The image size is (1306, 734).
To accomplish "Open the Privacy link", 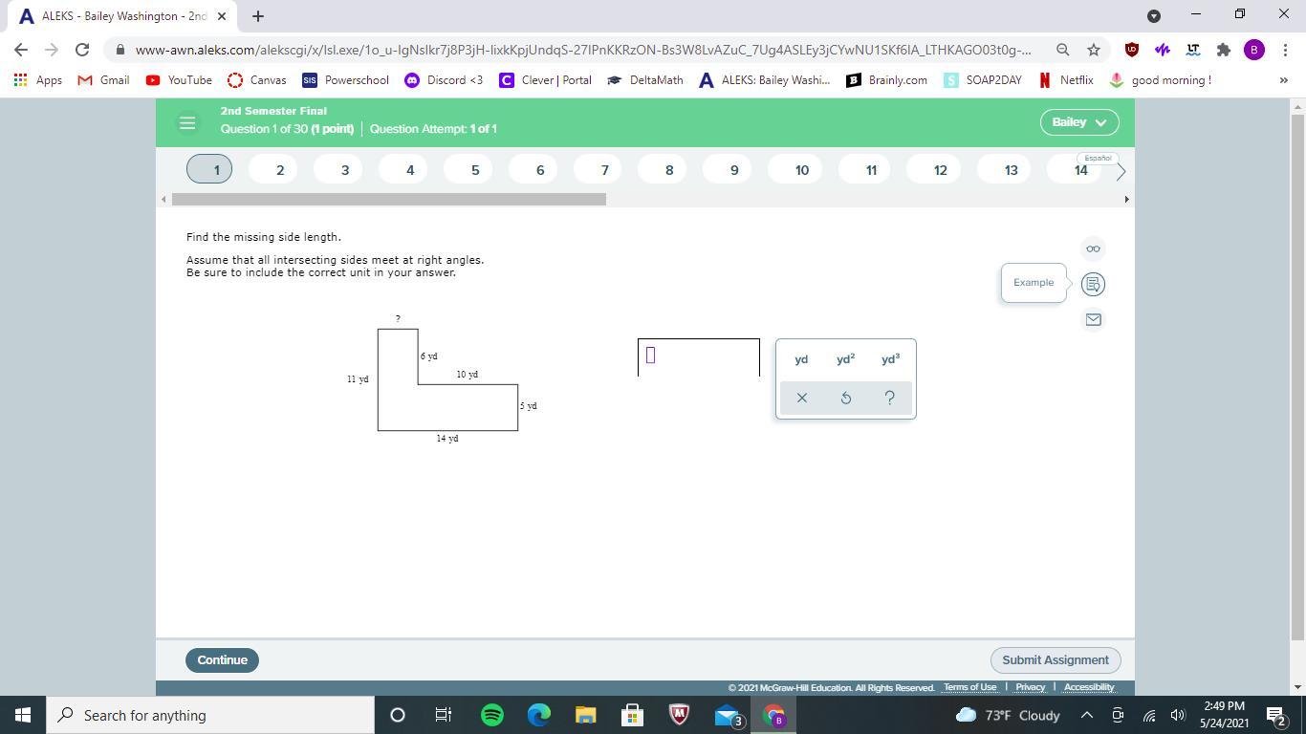I will (x=1030, y=687).
